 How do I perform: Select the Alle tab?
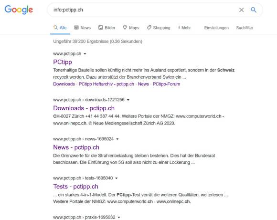click(60, 28)
